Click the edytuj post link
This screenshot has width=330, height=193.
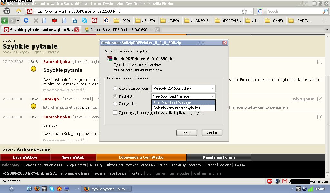pos(303,99)
